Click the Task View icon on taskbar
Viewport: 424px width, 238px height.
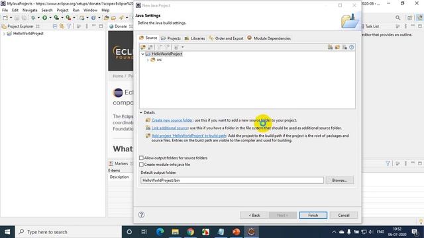coord(144,232)
